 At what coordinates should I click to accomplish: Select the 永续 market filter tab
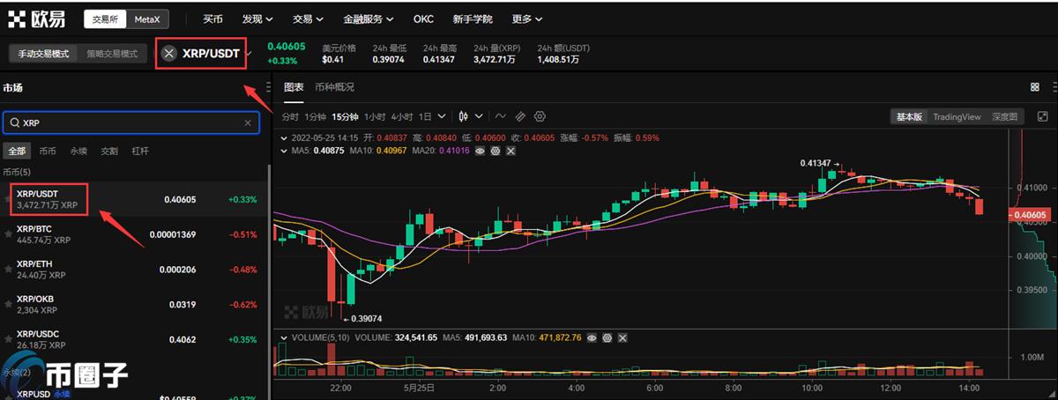point(78,151)
